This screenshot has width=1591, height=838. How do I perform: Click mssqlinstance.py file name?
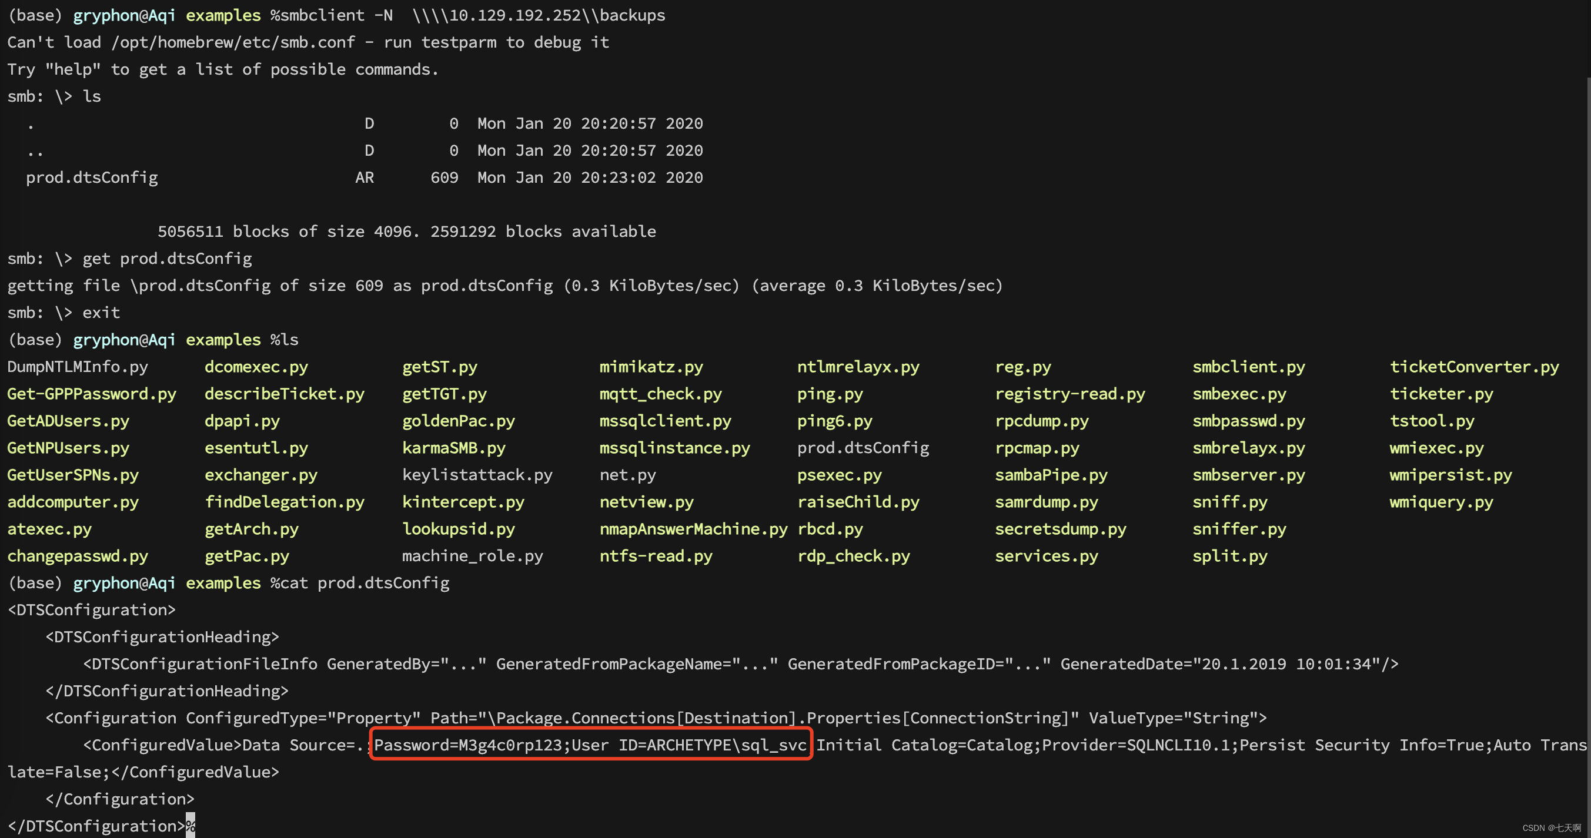[x=674, y=448]
